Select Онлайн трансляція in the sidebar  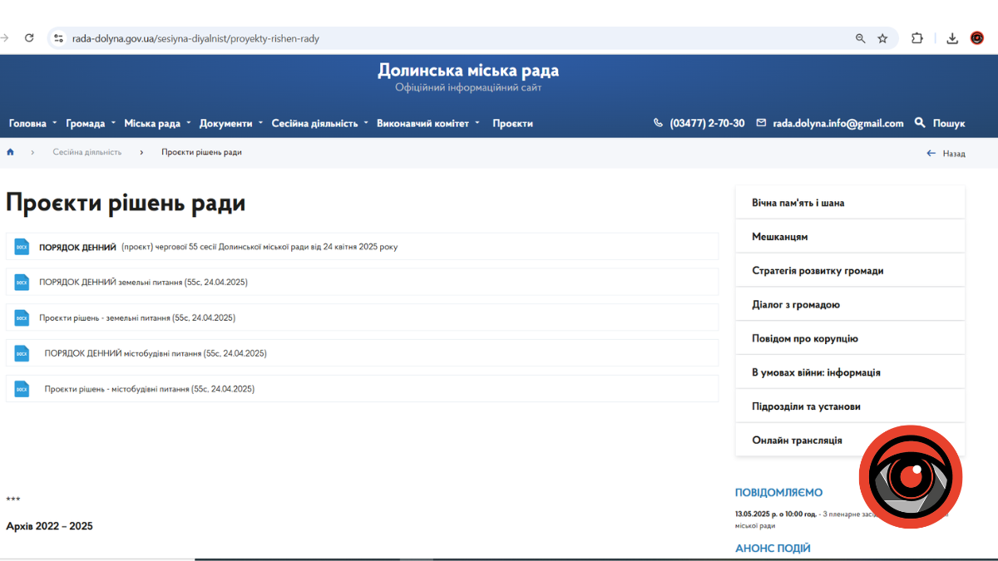pos(797,440)
